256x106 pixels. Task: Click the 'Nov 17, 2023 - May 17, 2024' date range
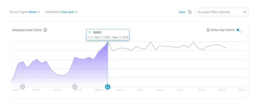[x=112, y=37]
